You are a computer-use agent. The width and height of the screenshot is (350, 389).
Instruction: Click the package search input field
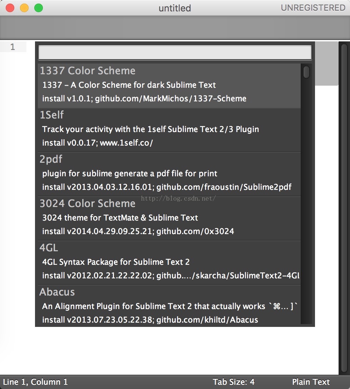tap(175, 52)
